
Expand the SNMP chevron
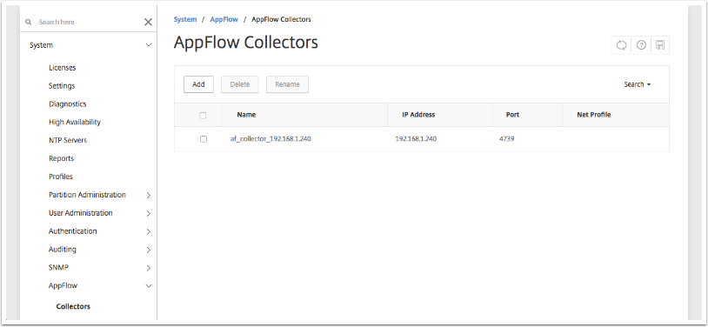click(x=149, y=268)
